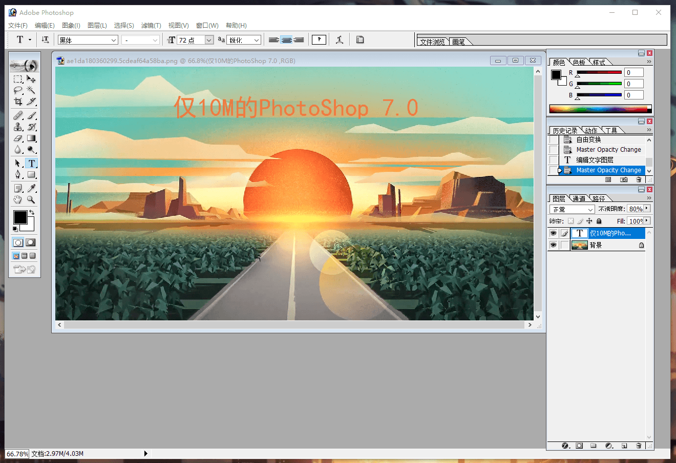Create a new layer set folder
This screenshot has height=463, width=676.
[593, 446]
